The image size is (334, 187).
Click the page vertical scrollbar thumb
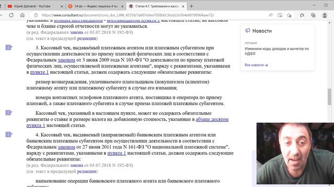click(329, 97)
